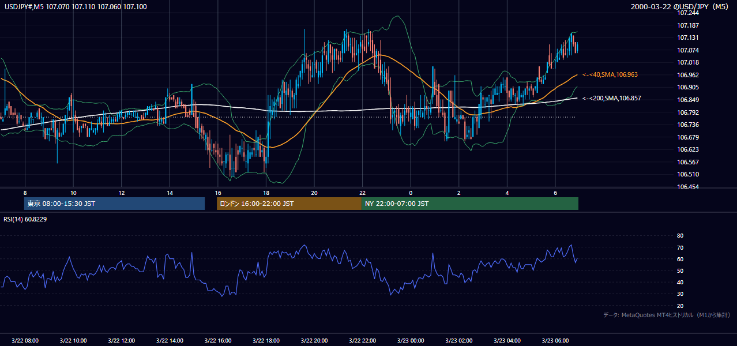
Task: Click price level 106.849 on the price axis
Action: point(687,100)
